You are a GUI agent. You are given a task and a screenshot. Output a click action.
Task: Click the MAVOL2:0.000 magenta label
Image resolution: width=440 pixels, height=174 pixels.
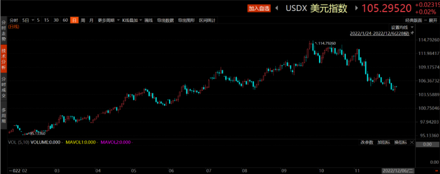click(116, 142)
